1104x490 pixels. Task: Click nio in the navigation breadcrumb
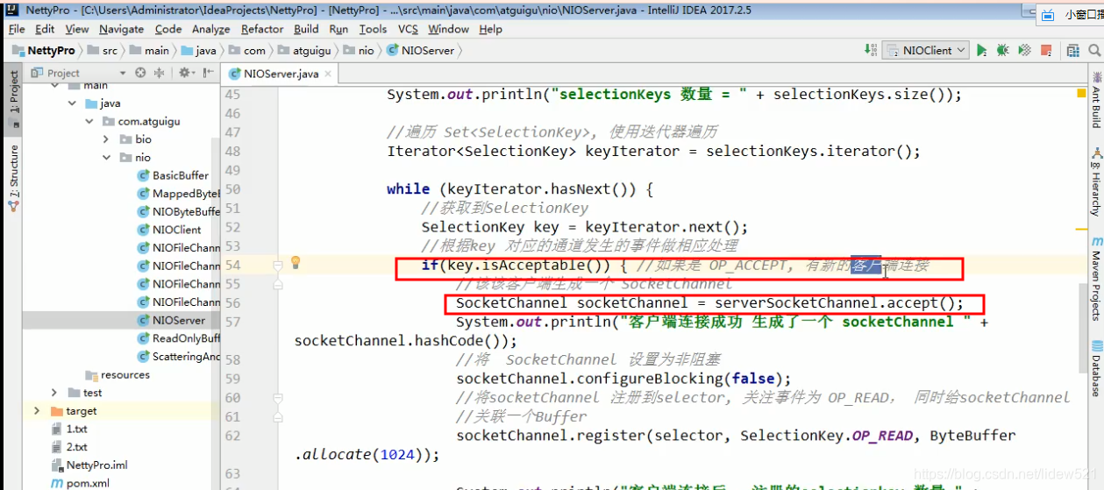pos(359,50)
